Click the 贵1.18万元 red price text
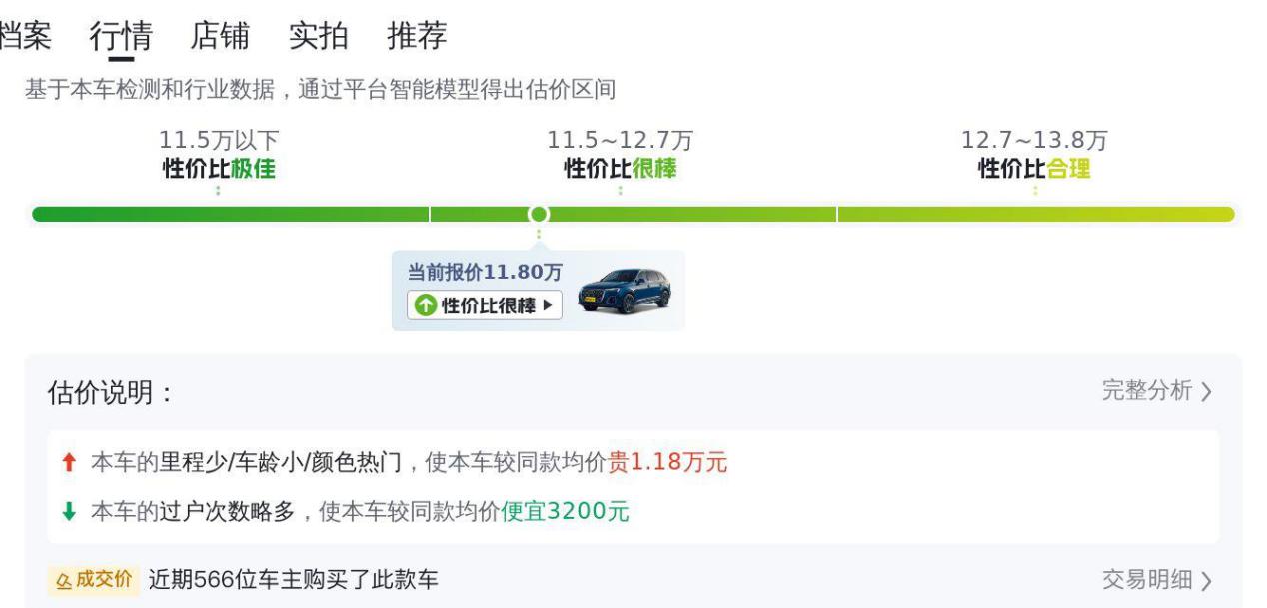The height and width of the screenshot is (608, 1267). (667, 462)
